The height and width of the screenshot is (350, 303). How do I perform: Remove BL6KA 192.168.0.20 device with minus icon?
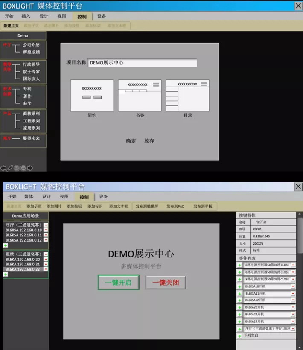46,259
